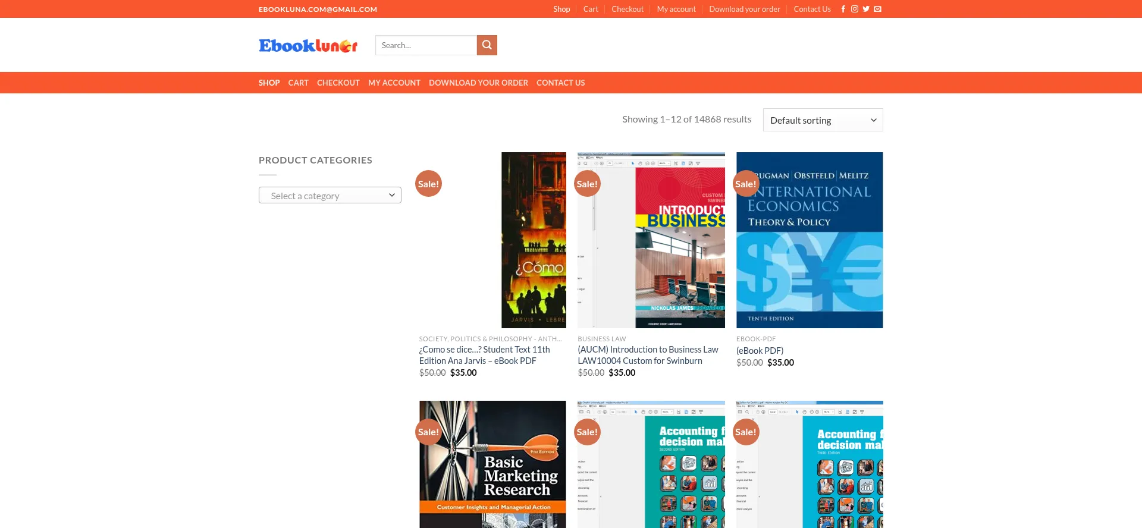This screenshot has height=528, width=1142.
Task: Open International Economics book cover
Action: pos(810,240)
